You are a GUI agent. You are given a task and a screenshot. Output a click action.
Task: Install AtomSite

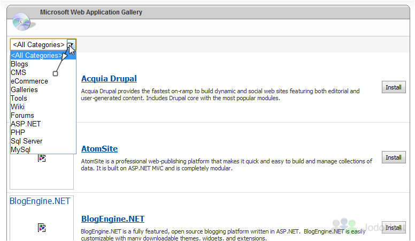[x=394, y=157]
